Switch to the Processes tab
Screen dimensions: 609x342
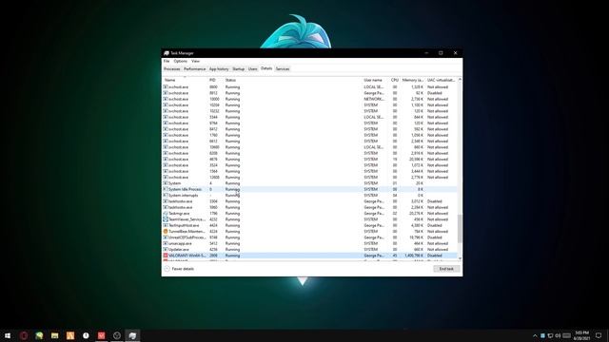point(171,69)
